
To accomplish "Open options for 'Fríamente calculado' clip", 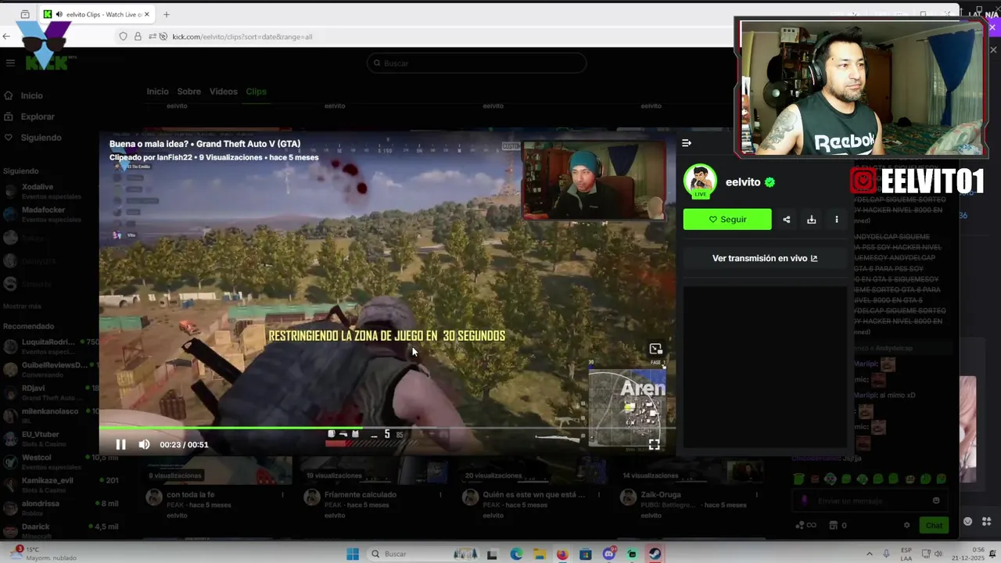I will tap(440, 495).
